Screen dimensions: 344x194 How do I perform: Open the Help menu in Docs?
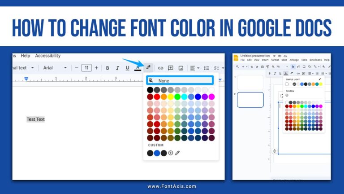pyautogui.click(x=26, y=56)
